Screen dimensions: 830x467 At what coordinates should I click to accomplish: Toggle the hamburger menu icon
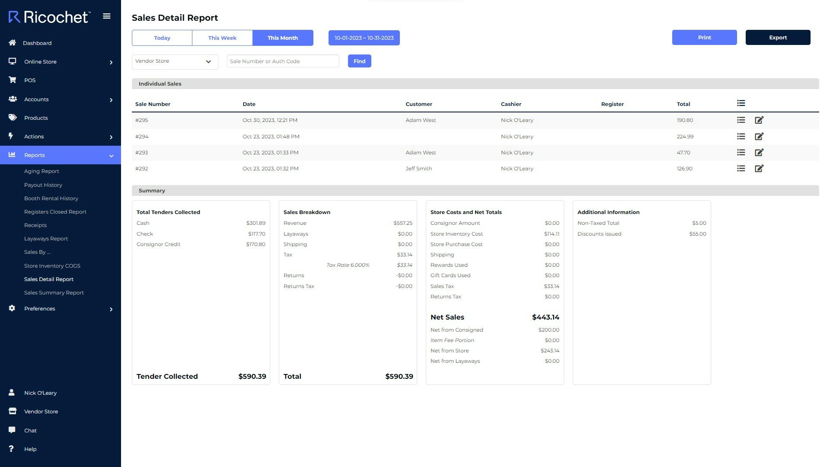[x=107, y=16]
